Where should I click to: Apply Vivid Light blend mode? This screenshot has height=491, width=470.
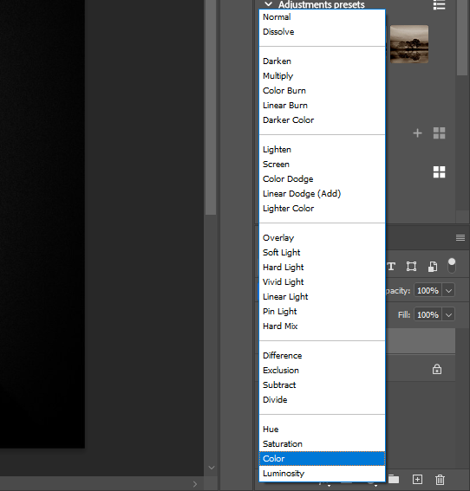click(x=322, y=281)
